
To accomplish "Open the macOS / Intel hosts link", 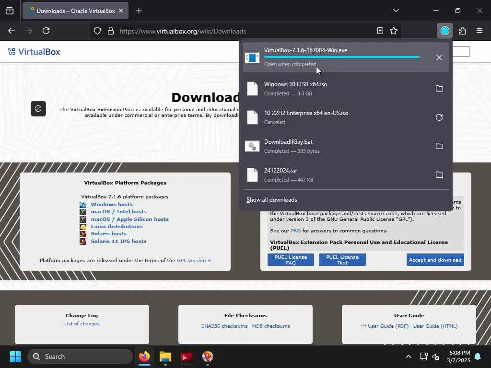I will click(x=119, y=211).
